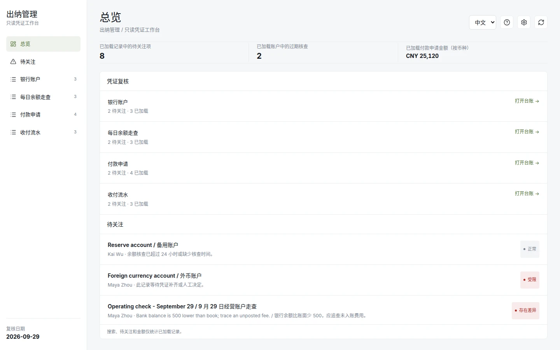Click 打开台账 link for 银行账户

527,101
